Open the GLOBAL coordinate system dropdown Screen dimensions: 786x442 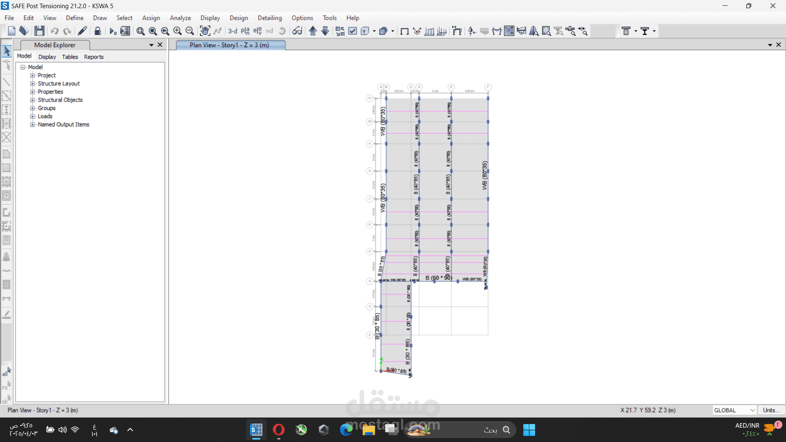(734, 410)
